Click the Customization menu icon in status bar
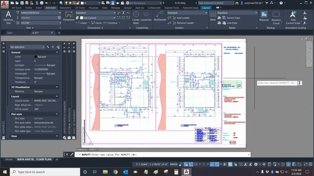Image resolution: width=314 pixels, height=176 pixels. point(311,164)
